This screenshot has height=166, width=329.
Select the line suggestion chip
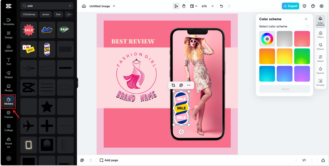[58, 14]
